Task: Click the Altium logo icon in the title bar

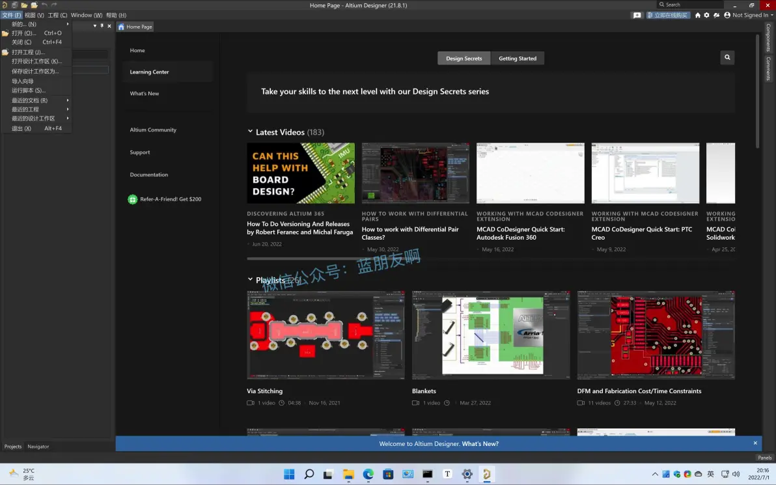Action: [5, 5]
